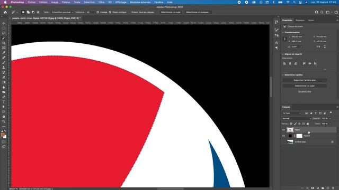Screen dimensions: 339x190
Task: Switch to the Styles tab
Action: tap(311, 20)
